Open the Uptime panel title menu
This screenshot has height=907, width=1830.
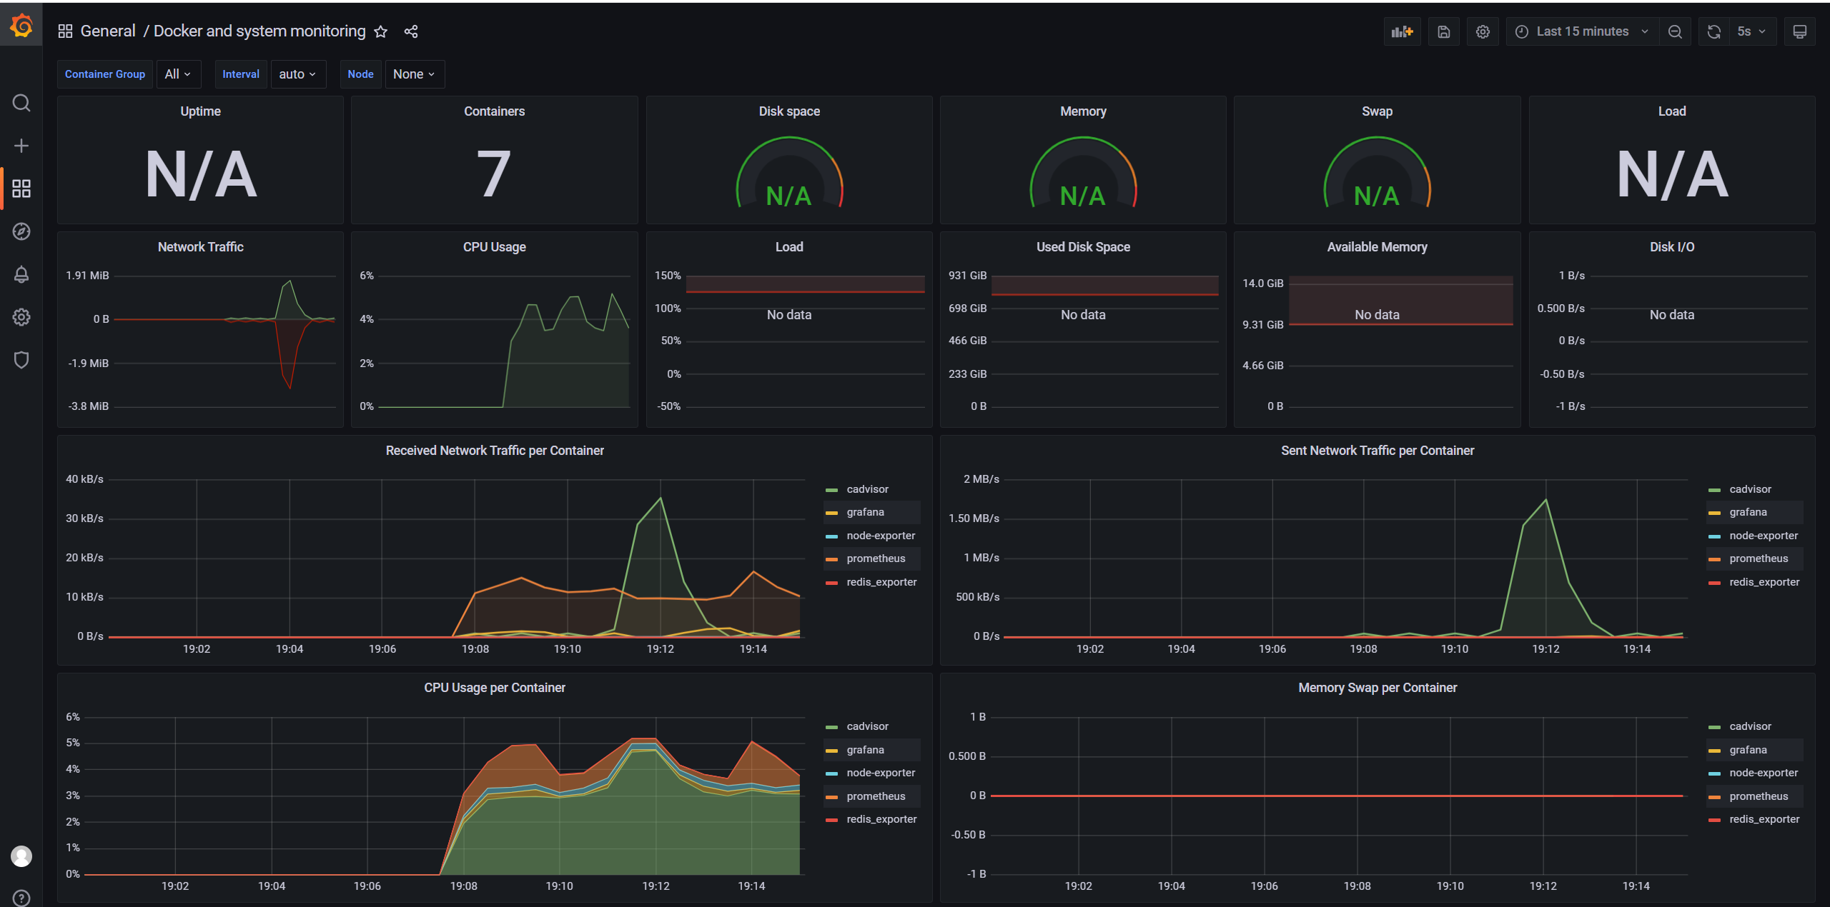(x=200, y=111)
